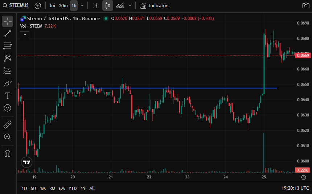312x194 pixels.
Task: Select the crosshair cursor tool
Action: coord(7,21)
